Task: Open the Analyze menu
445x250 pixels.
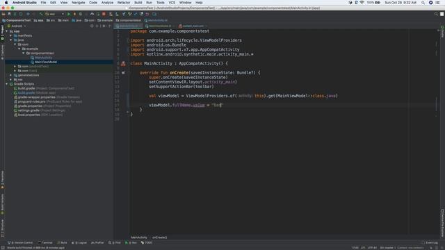Action: pyautogui.click(x=107, y=3)
